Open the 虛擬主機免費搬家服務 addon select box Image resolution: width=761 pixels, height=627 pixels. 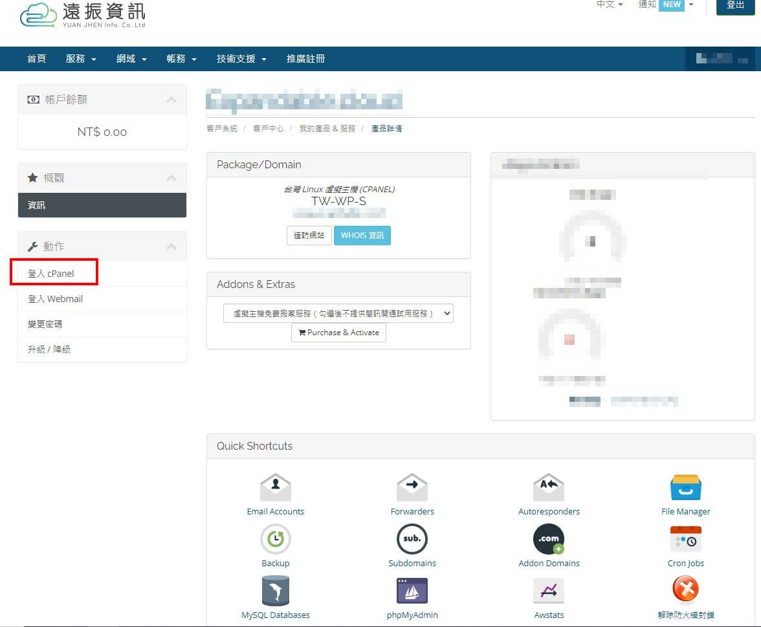[x=338, y=313]
